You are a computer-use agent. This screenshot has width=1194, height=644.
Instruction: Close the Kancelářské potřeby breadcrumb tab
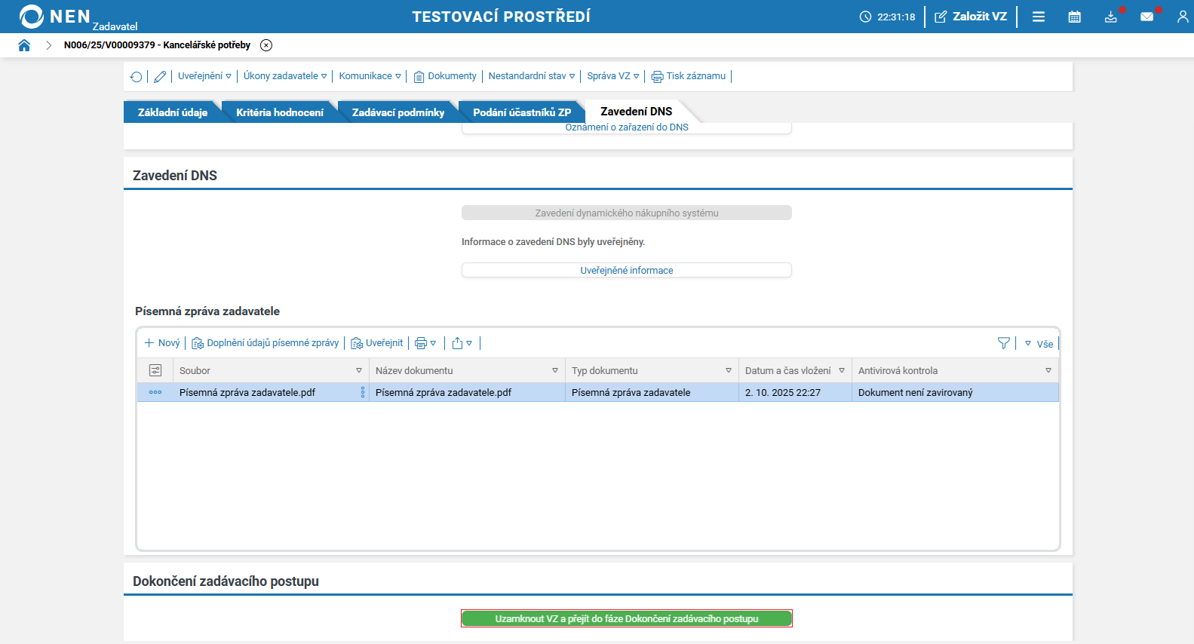[x=266, y=45]
